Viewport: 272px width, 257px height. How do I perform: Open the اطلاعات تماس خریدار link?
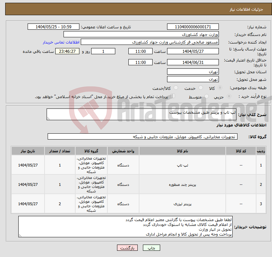[61, 42]
